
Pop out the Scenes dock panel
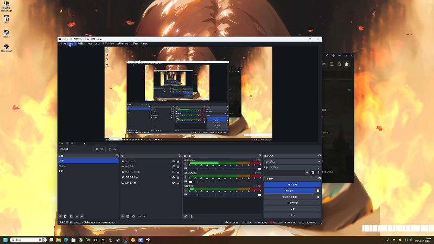tap(117, 156)
